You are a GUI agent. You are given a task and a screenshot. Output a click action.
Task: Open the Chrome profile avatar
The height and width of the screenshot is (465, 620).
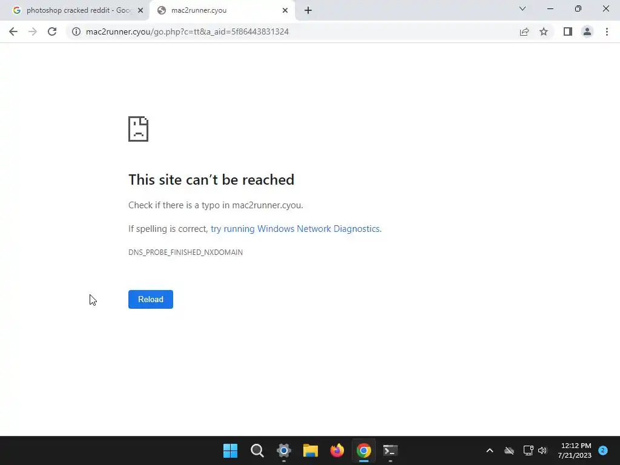pyautogui.click(x=587, y=31)
